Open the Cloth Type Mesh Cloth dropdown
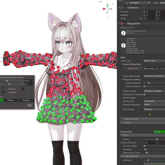 154,61
